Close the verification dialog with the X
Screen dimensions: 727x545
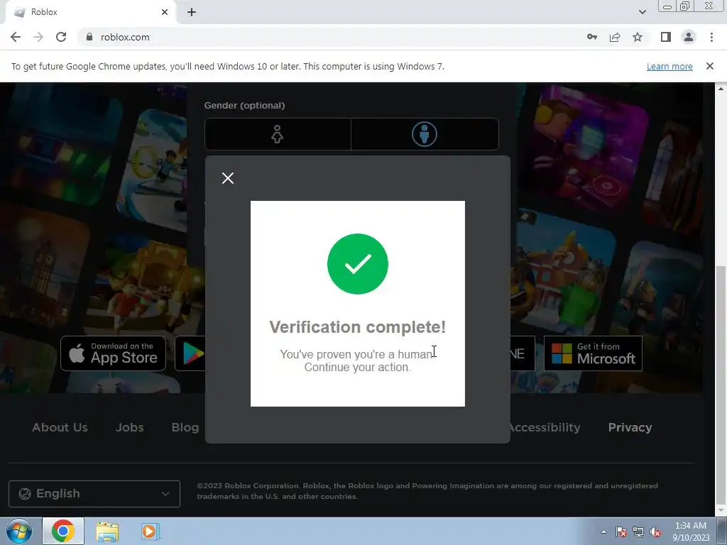pos(228,178)
